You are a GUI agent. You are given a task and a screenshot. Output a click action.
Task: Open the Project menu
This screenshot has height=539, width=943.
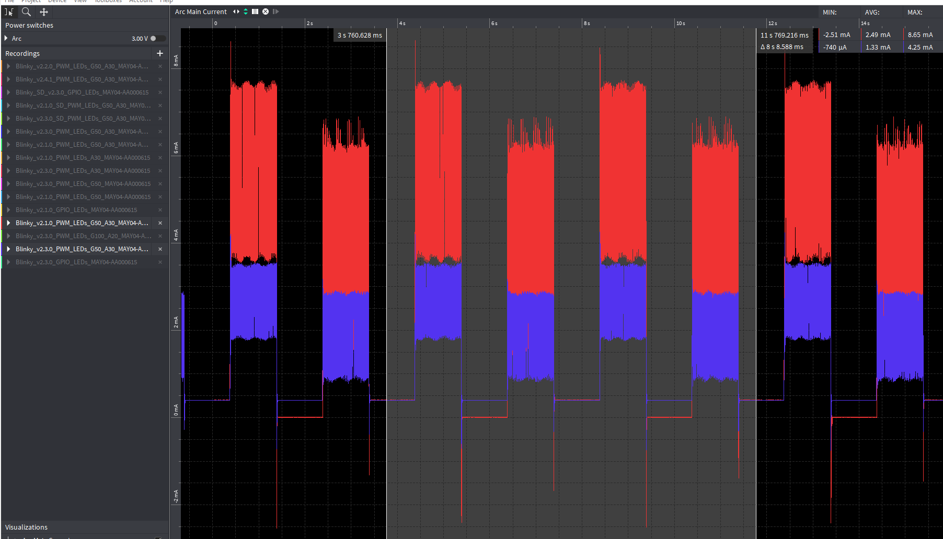coord(31,2)
